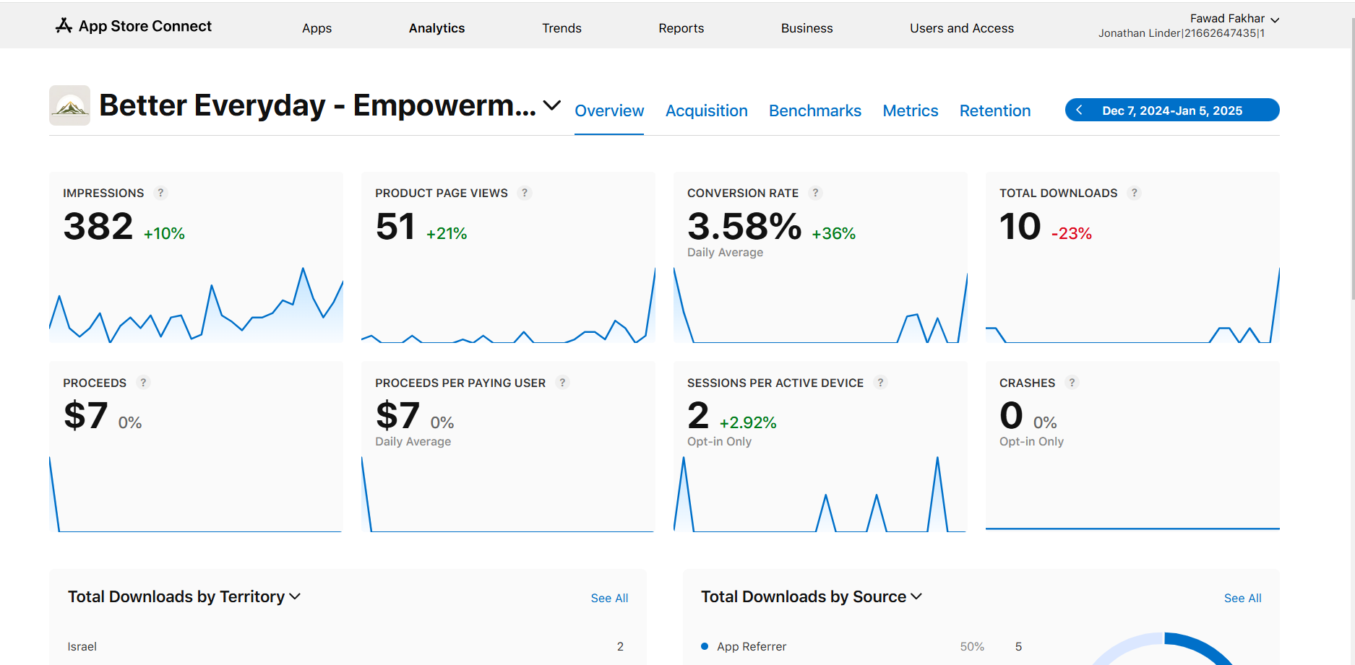Viewport: 1355px width, 665px height.
Task: Navigate to Reports
Action: point(681,28)
